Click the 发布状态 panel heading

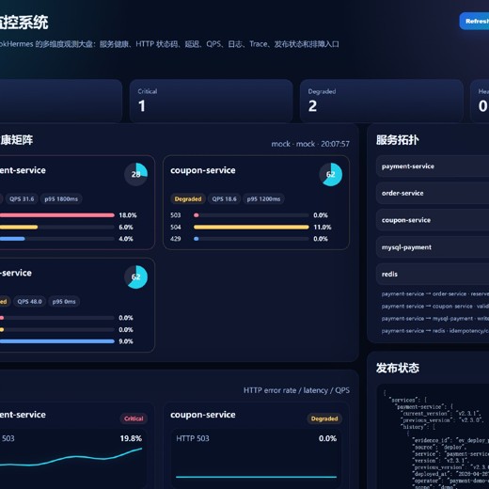(x=398, y=368)
